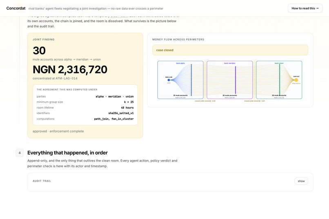Click the first "crossed under concordat" caption

[205, 101]
